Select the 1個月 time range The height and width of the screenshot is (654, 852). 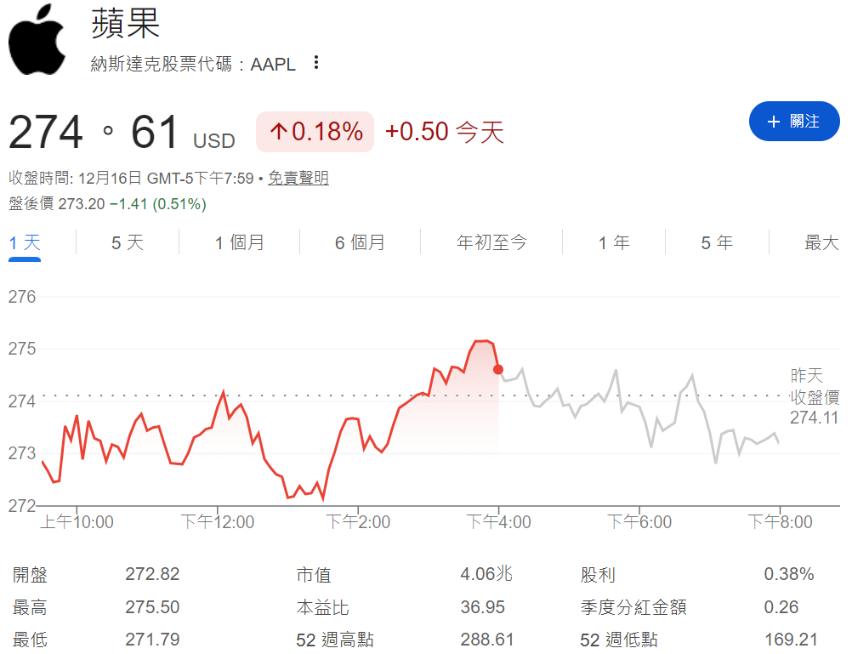239,242
